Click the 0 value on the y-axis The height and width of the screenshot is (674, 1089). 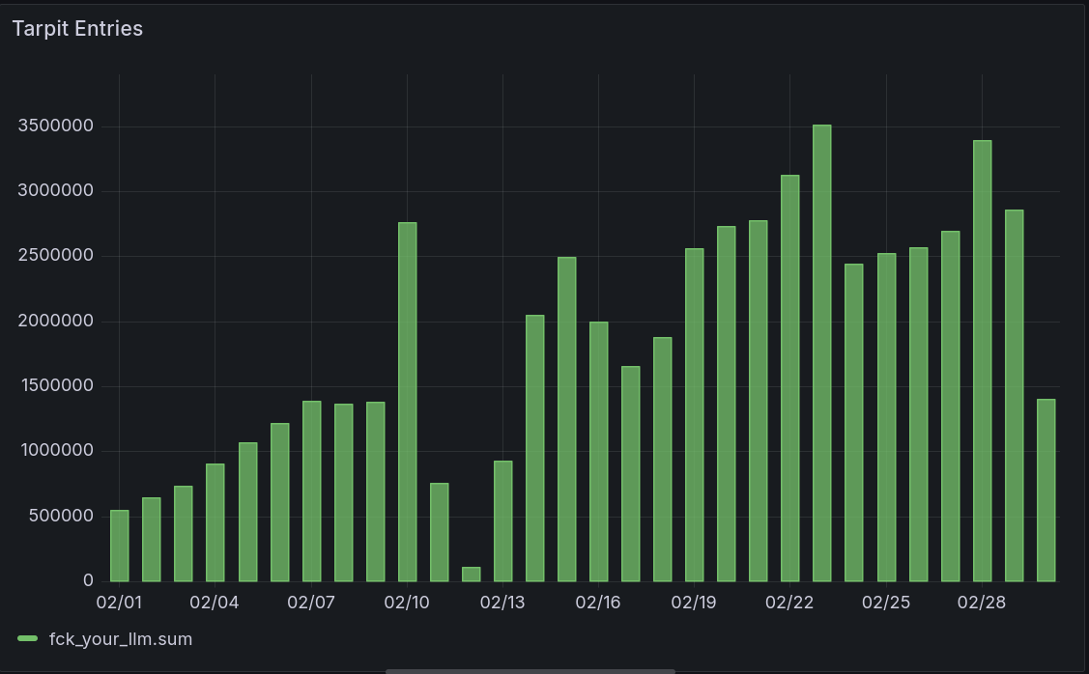point(87,580)
